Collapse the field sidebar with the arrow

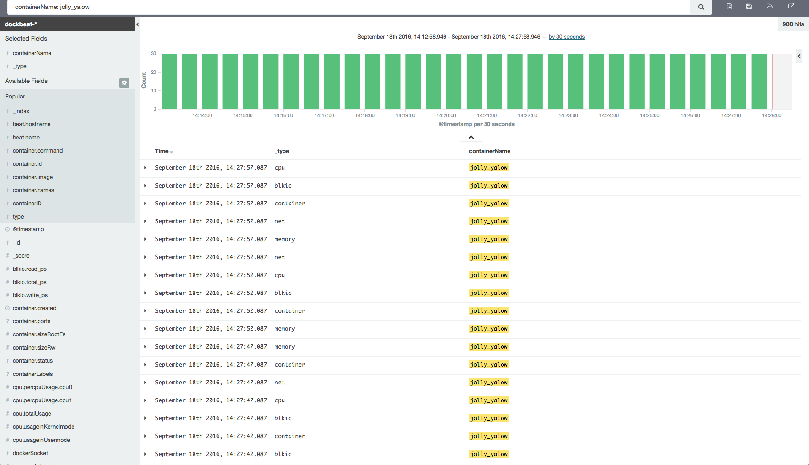(x=138, y=24)
